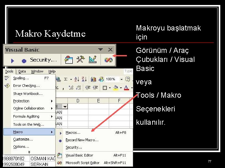
Task: Open the Chart Wizard icon
Action: [93, 79]
